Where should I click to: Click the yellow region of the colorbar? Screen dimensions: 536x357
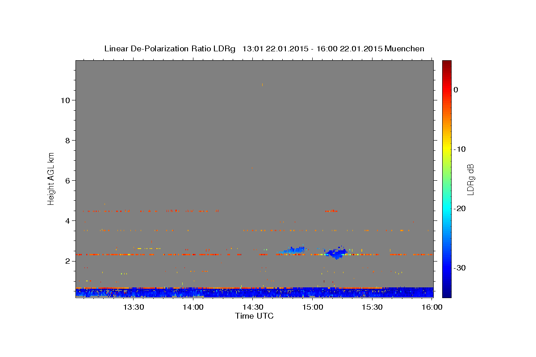tap(447, 147)
